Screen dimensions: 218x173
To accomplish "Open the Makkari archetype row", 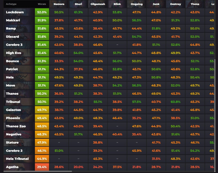I will (x=19, y=20).
